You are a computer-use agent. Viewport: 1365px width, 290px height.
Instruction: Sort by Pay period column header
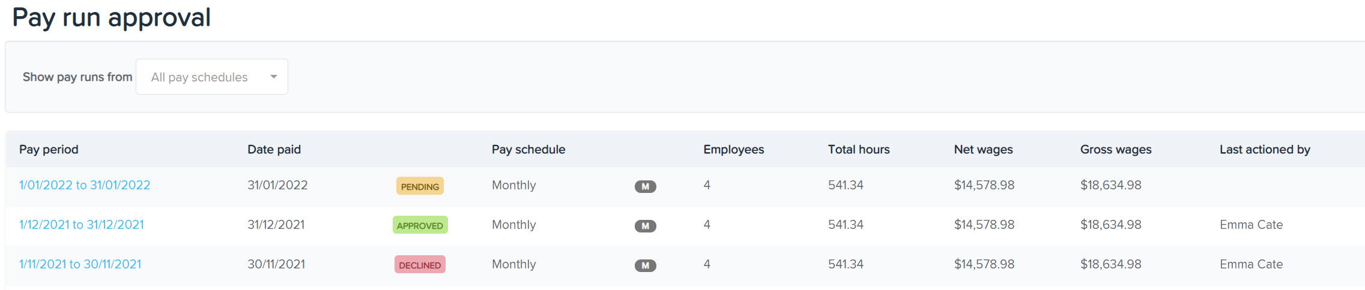pyautogui.click(x=49, y=149)
